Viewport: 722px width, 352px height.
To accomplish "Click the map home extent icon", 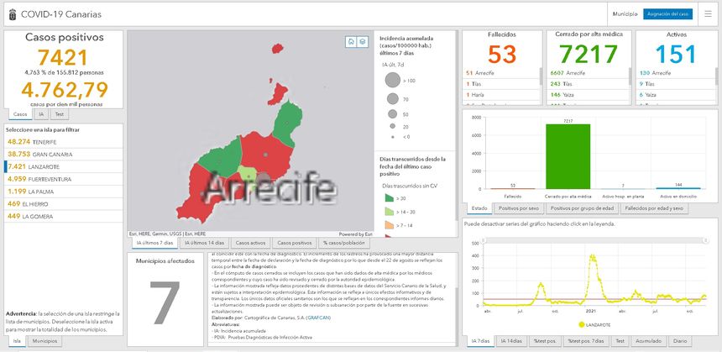I will click(351, 41).
